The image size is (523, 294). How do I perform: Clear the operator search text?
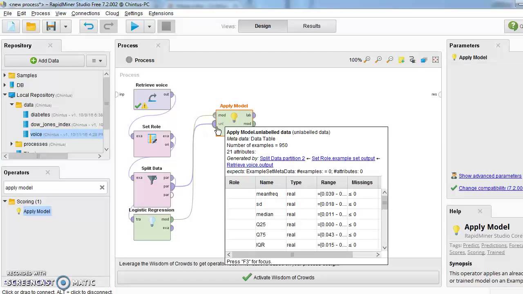pyautogui.click(x=102, y=187)
